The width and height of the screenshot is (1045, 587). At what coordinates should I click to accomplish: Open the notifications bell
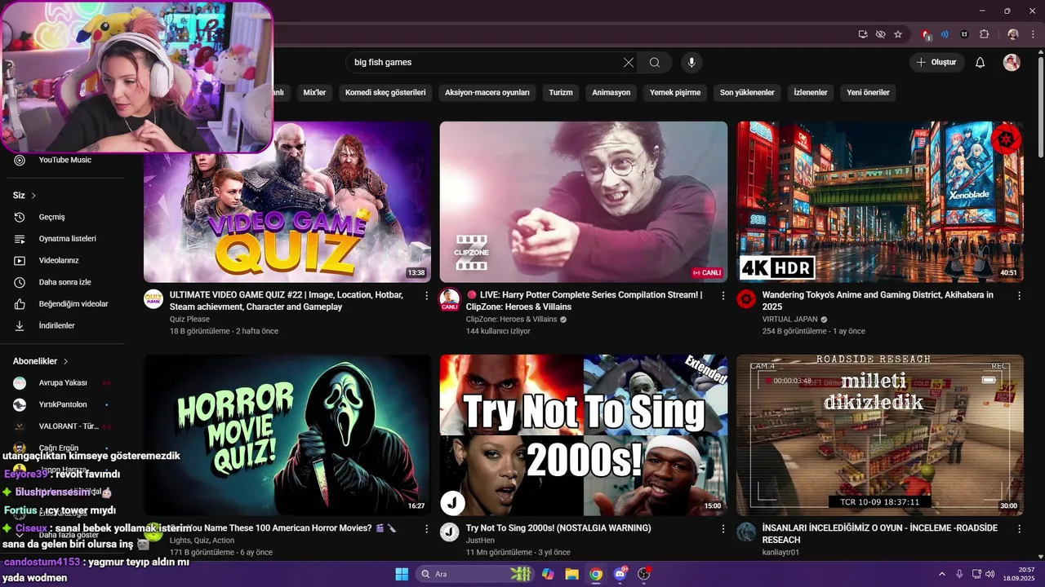click(x=981, y=63)
